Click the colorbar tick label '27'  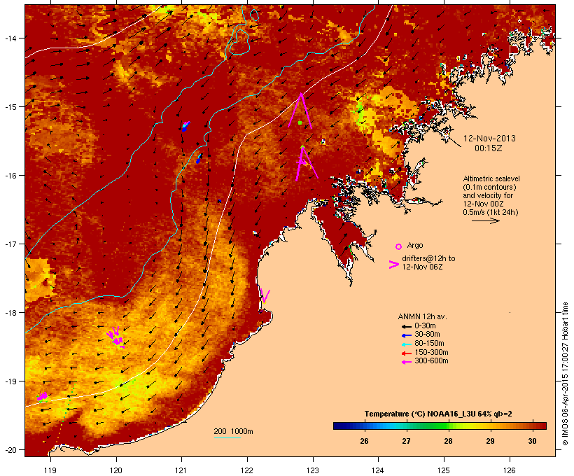[406, 441]
